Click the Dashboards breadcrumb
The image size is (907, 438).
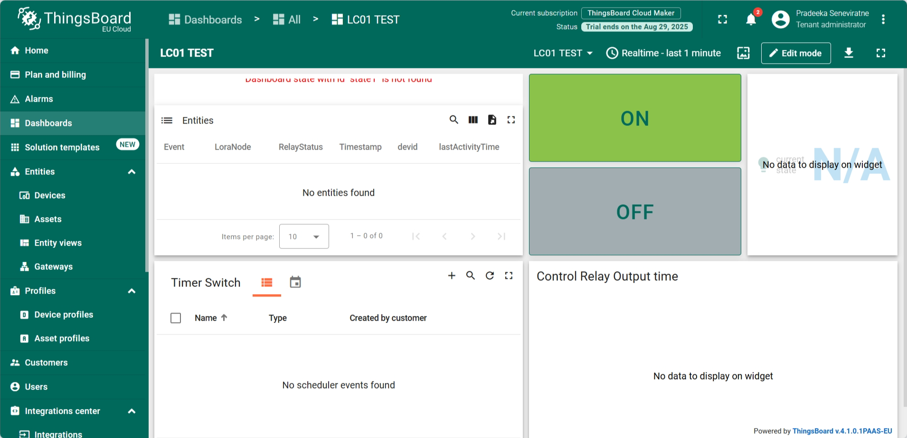coord(205,19)
